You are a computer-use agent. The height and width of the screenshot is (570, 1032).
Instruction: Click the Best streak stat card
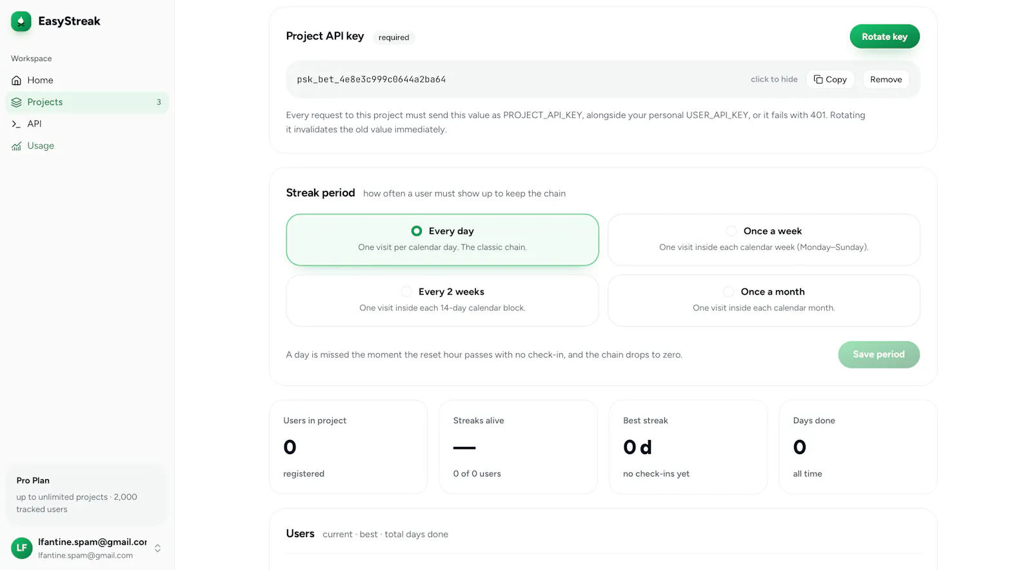688,447
